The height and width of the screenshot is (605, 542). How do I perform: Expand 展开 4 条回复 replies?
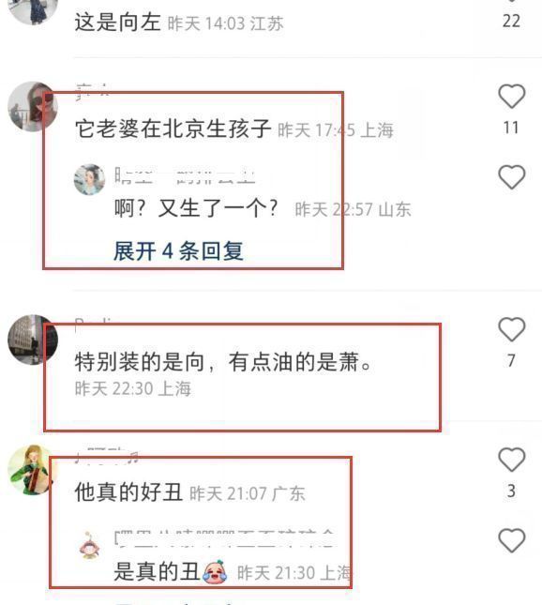[178, 251]
